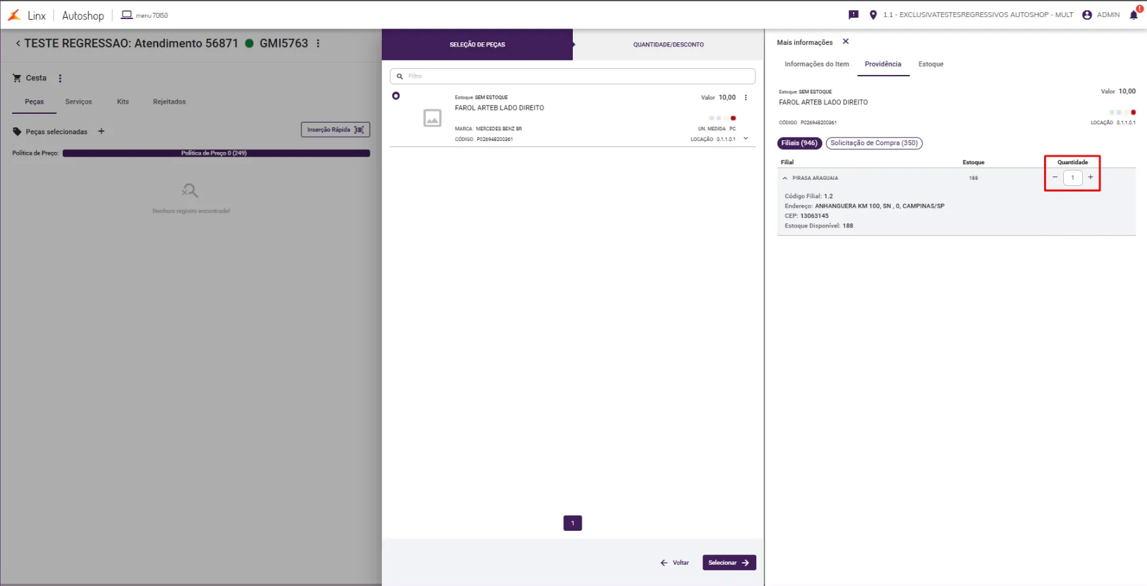The width and height of the screenshot is (1147, 586).
Task: Click the TESTE REGRESSAO: Atendimento 56871 title
Action: 132,43
